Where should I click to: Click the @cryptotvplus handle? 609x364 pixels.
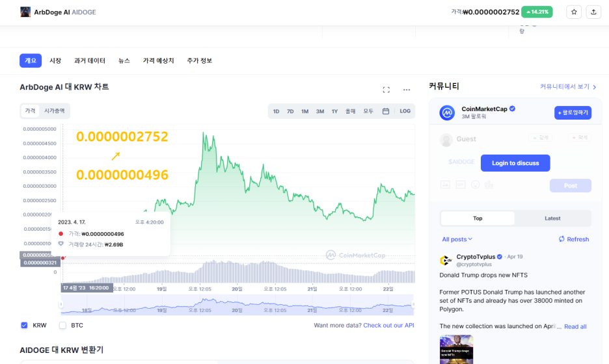pyautogui.click(x=474, y=265)
